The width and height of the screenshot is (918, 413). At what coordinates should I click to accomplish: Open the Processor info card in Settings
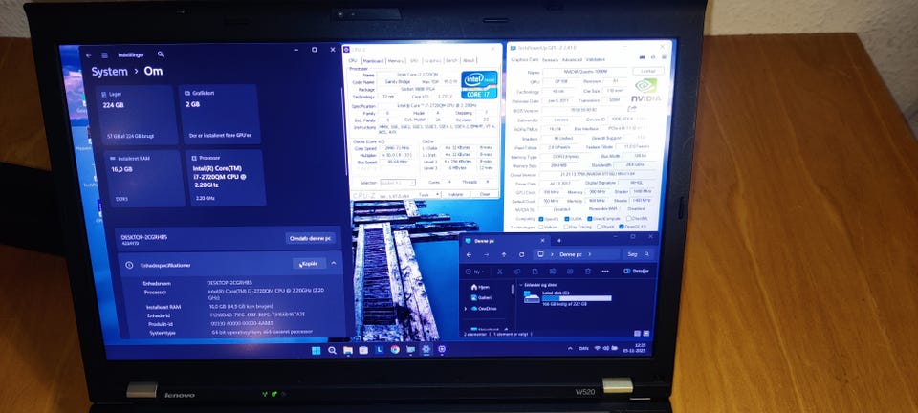(x=226, y=179)
